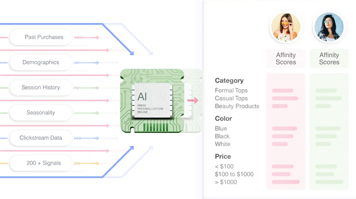The width and height of the screenshot is (356, 199).
Task: Click the $100 to $1000 price label
Action: pyautogui.click(x=234, y=174)
